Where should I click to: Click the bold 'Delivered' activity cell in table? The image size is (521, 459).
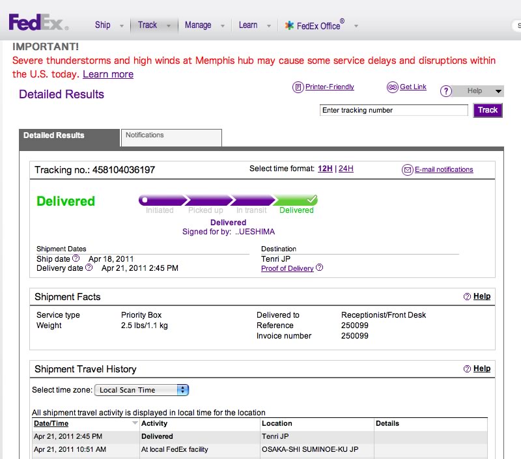click(x=157, y=436)
